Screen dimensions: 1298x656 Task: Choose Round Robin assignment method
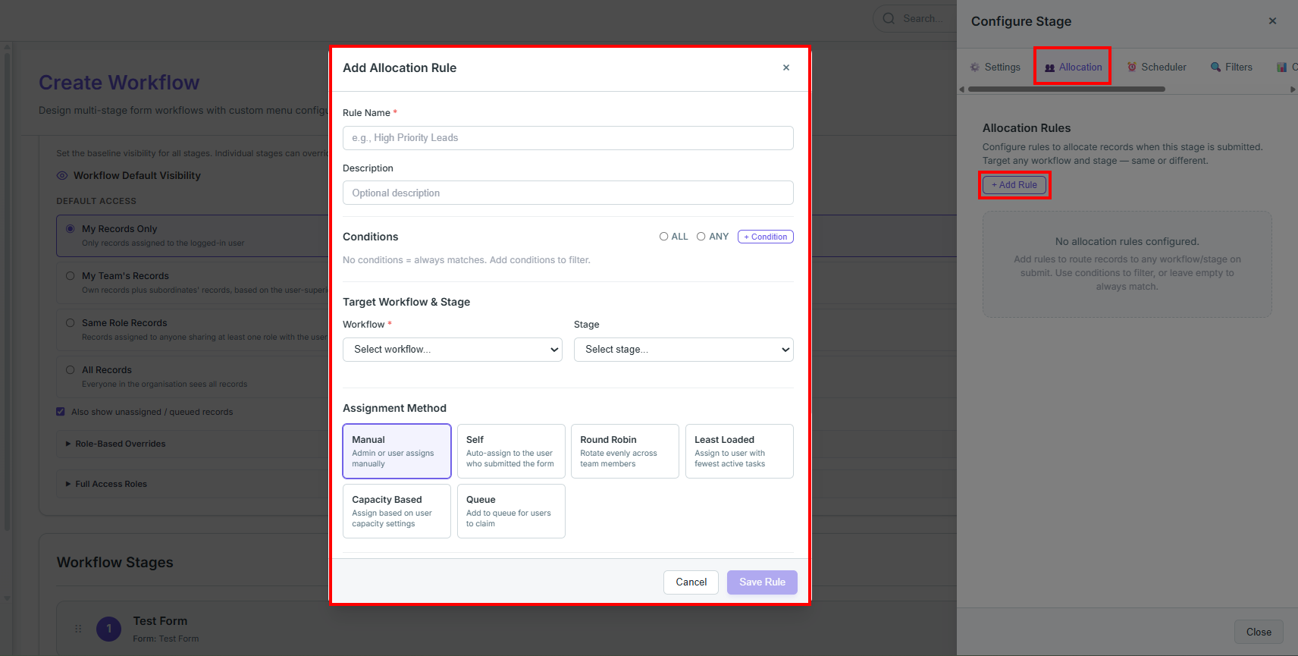pos(625,451)
